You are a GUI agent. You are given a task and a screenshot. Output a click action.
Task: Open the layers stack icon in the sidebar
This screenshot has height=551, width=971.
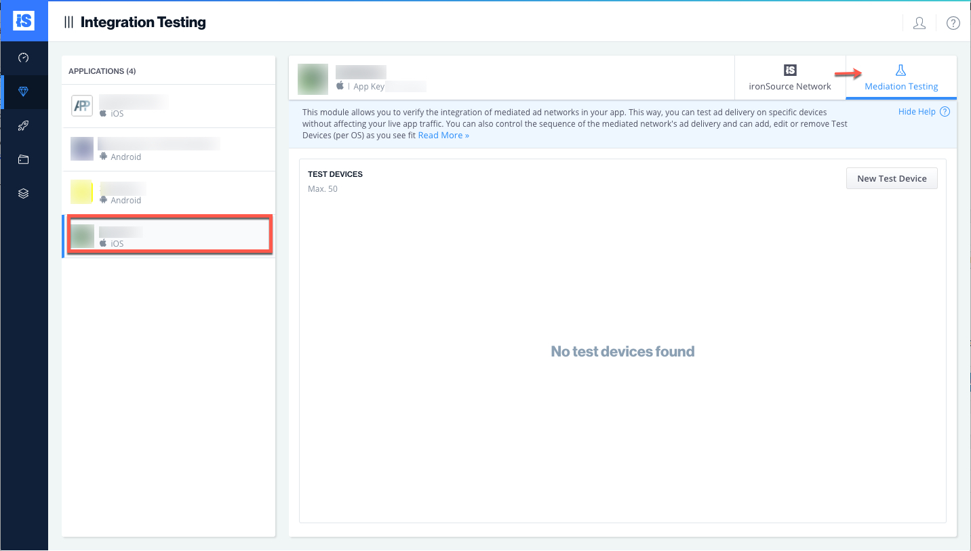point(24,194)
